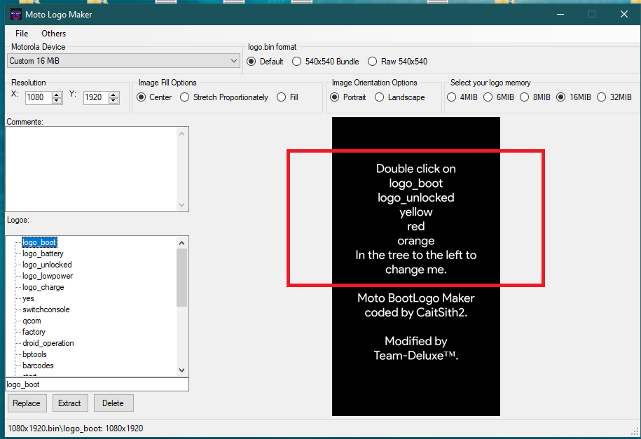
Task: Select 6MIB logo memory
Action: 498,97
